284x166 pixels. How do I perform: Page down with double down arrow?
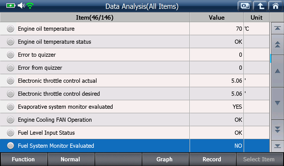click(x=277, y=130)
